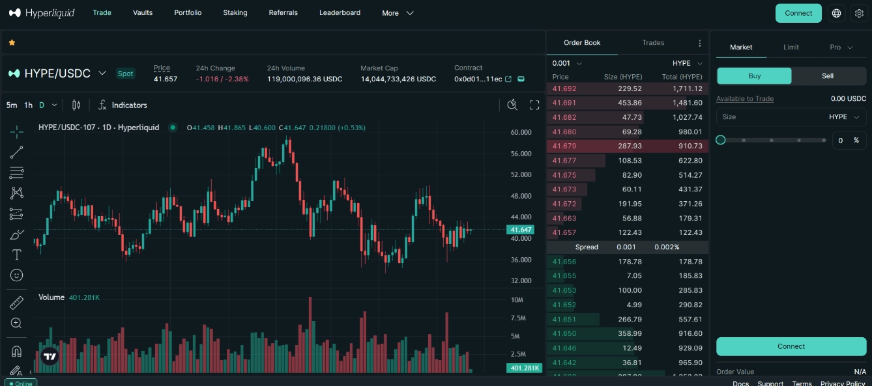Open the 0.001 price precision dropdown
This screenshot has width=872, height=386.
coord(564,63)
